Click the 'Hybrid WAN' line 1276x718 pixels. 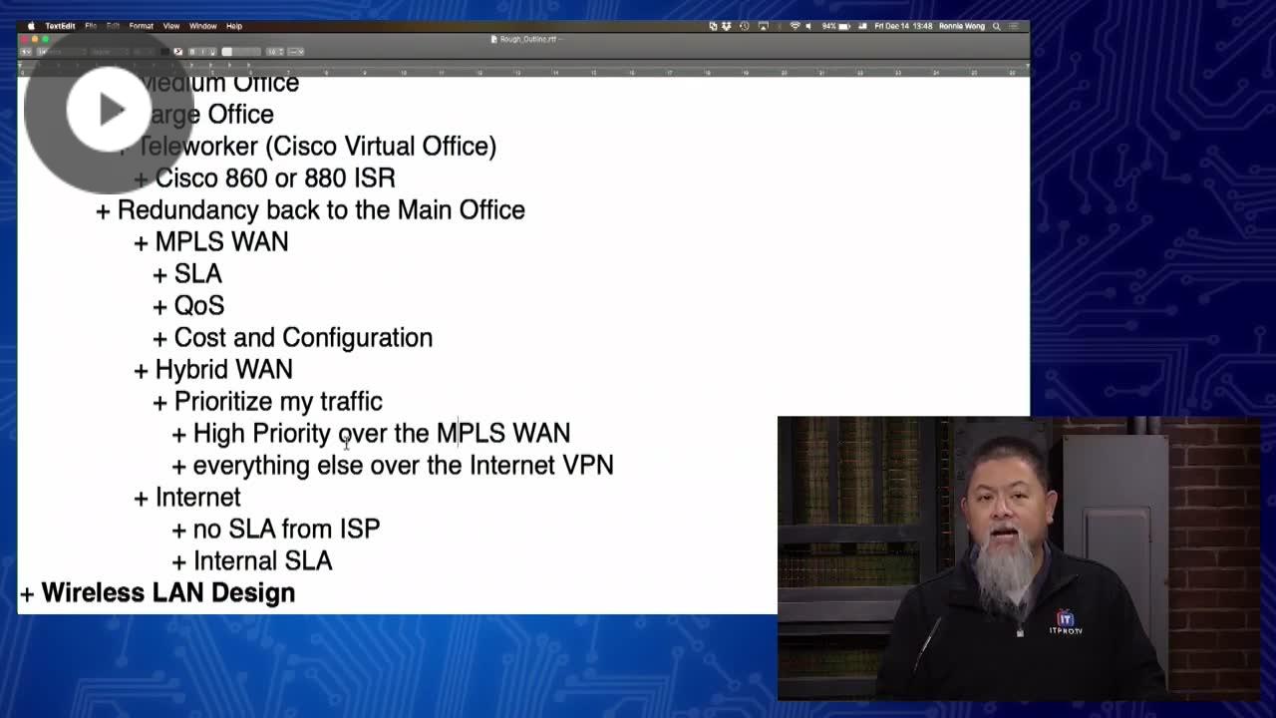(224, 369)
